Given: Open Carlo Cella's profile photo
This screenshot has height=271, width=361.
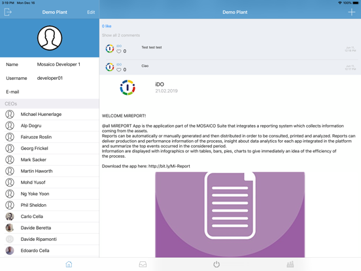Looking at the screenshot, I should 10,217.
